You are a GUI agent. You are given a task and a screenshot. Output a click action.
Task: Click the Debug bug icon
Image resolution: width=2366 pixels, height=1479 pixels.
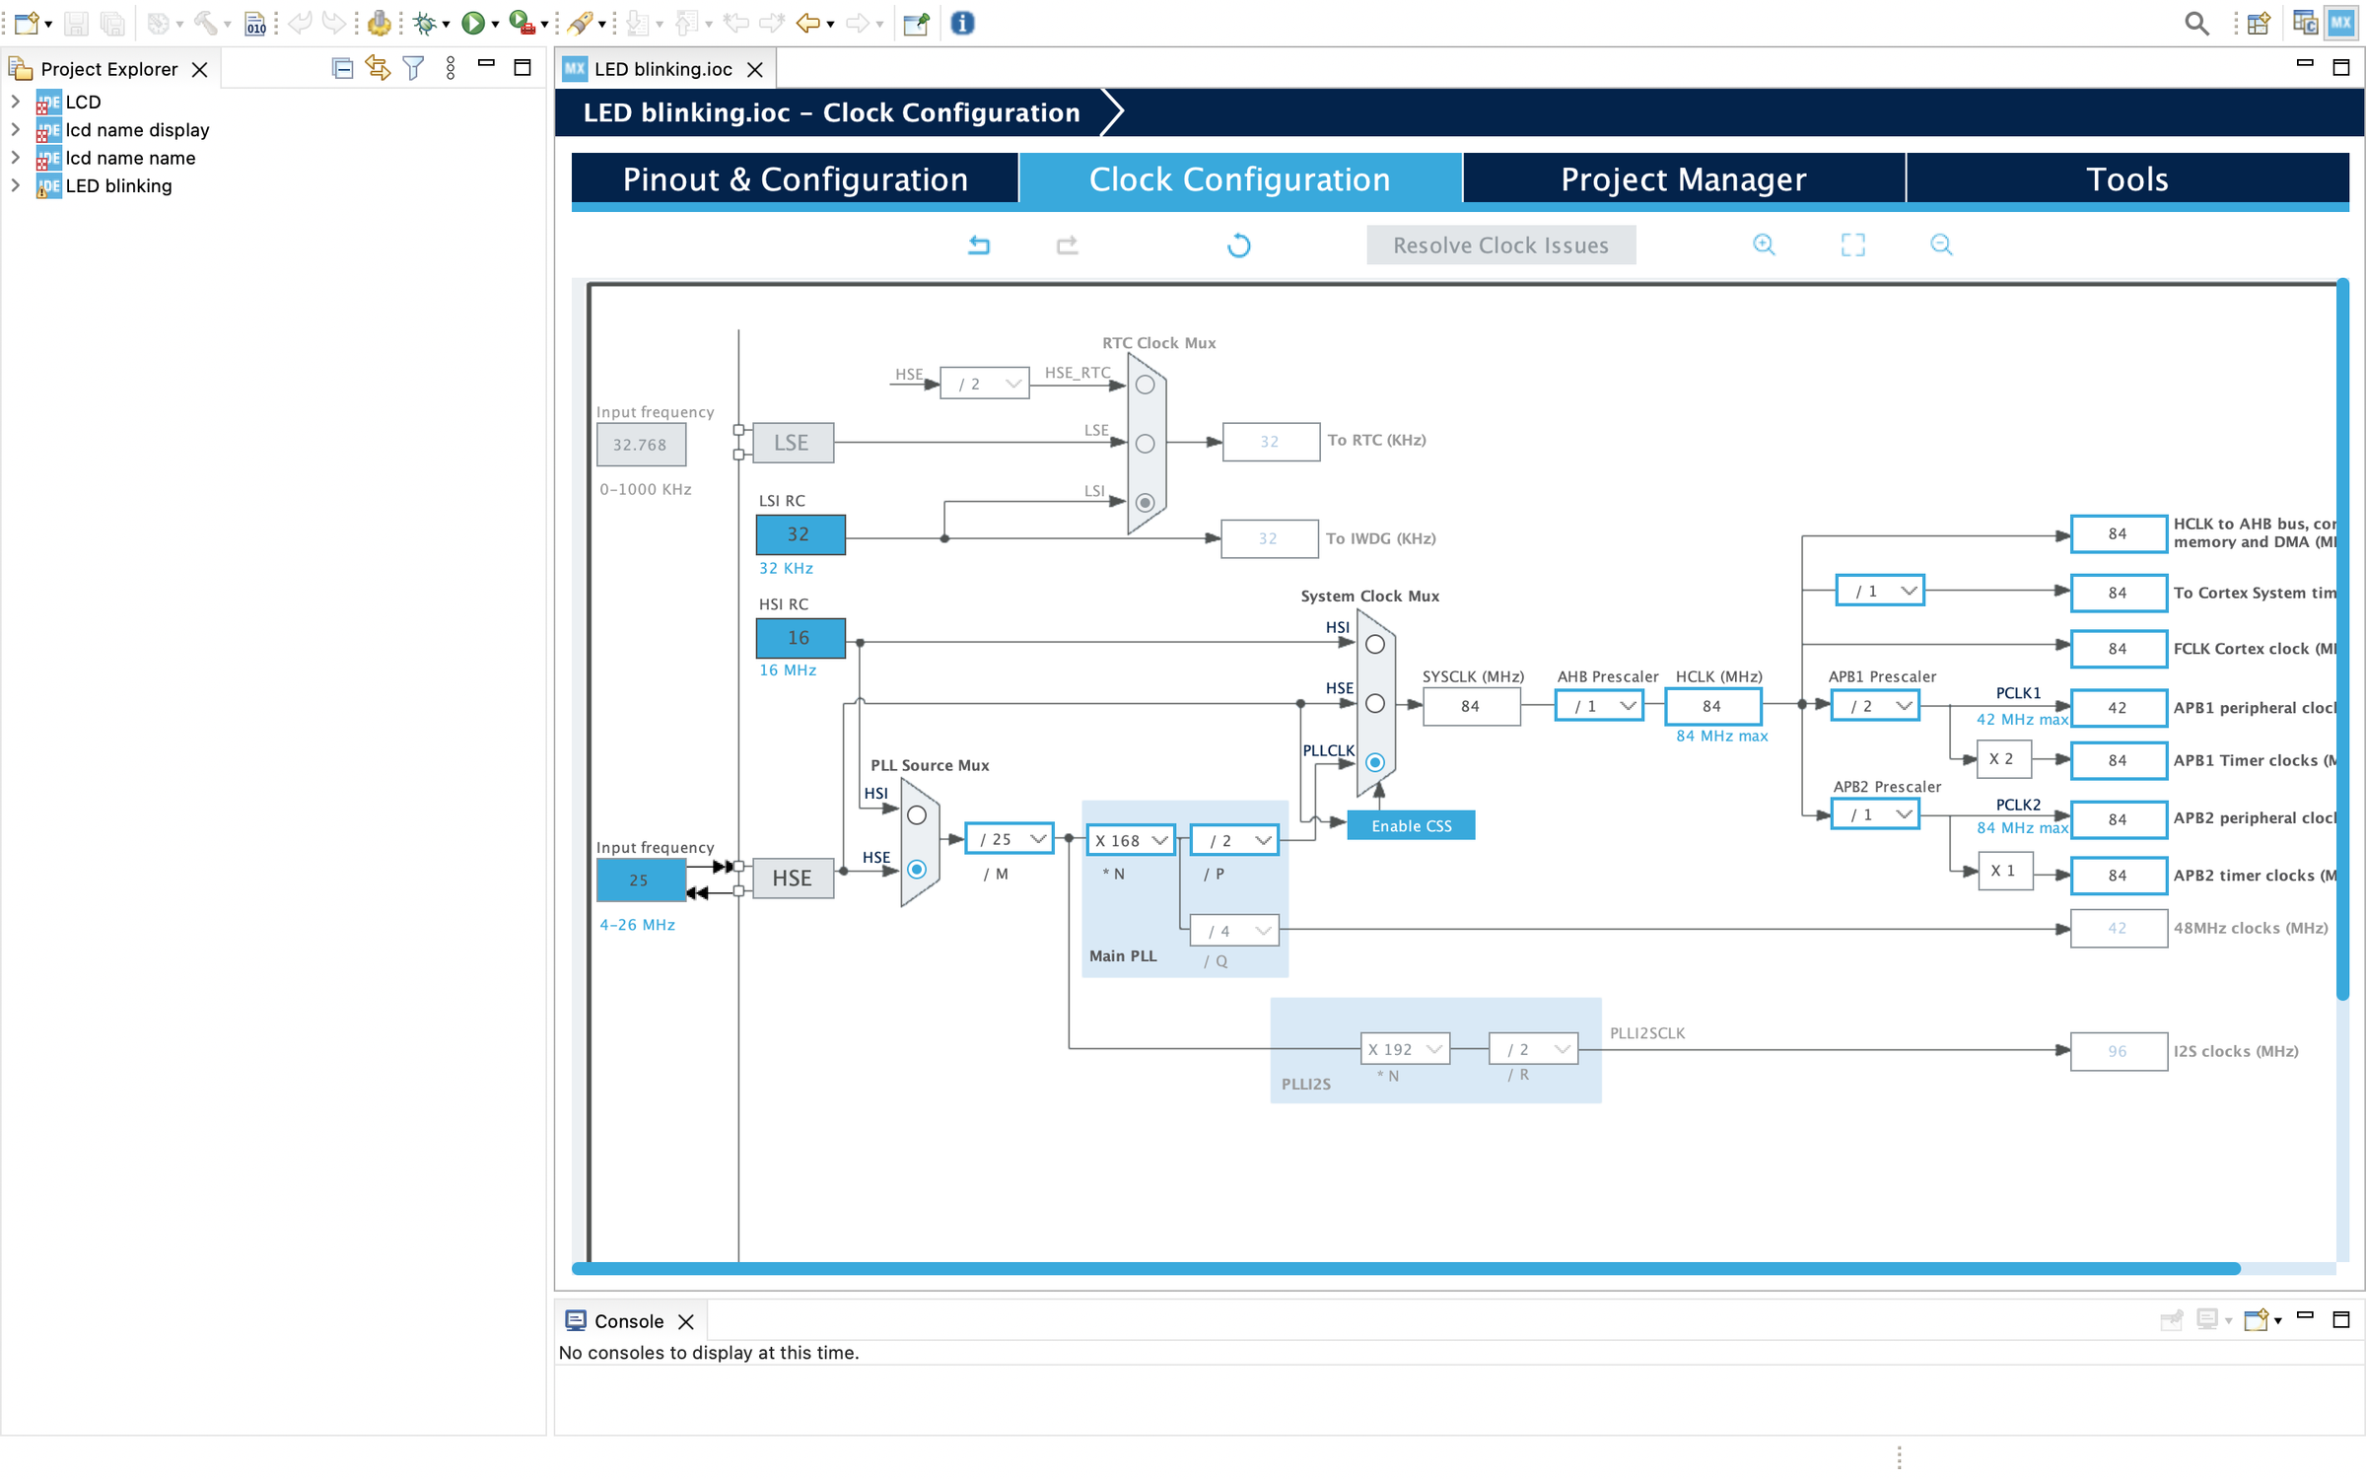pos(425,23)
